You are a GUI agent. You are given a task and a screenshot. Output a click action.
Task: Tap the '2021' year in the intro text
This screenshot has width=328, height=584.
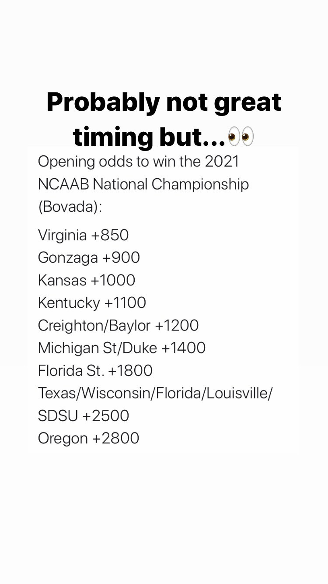pos(222,162)
